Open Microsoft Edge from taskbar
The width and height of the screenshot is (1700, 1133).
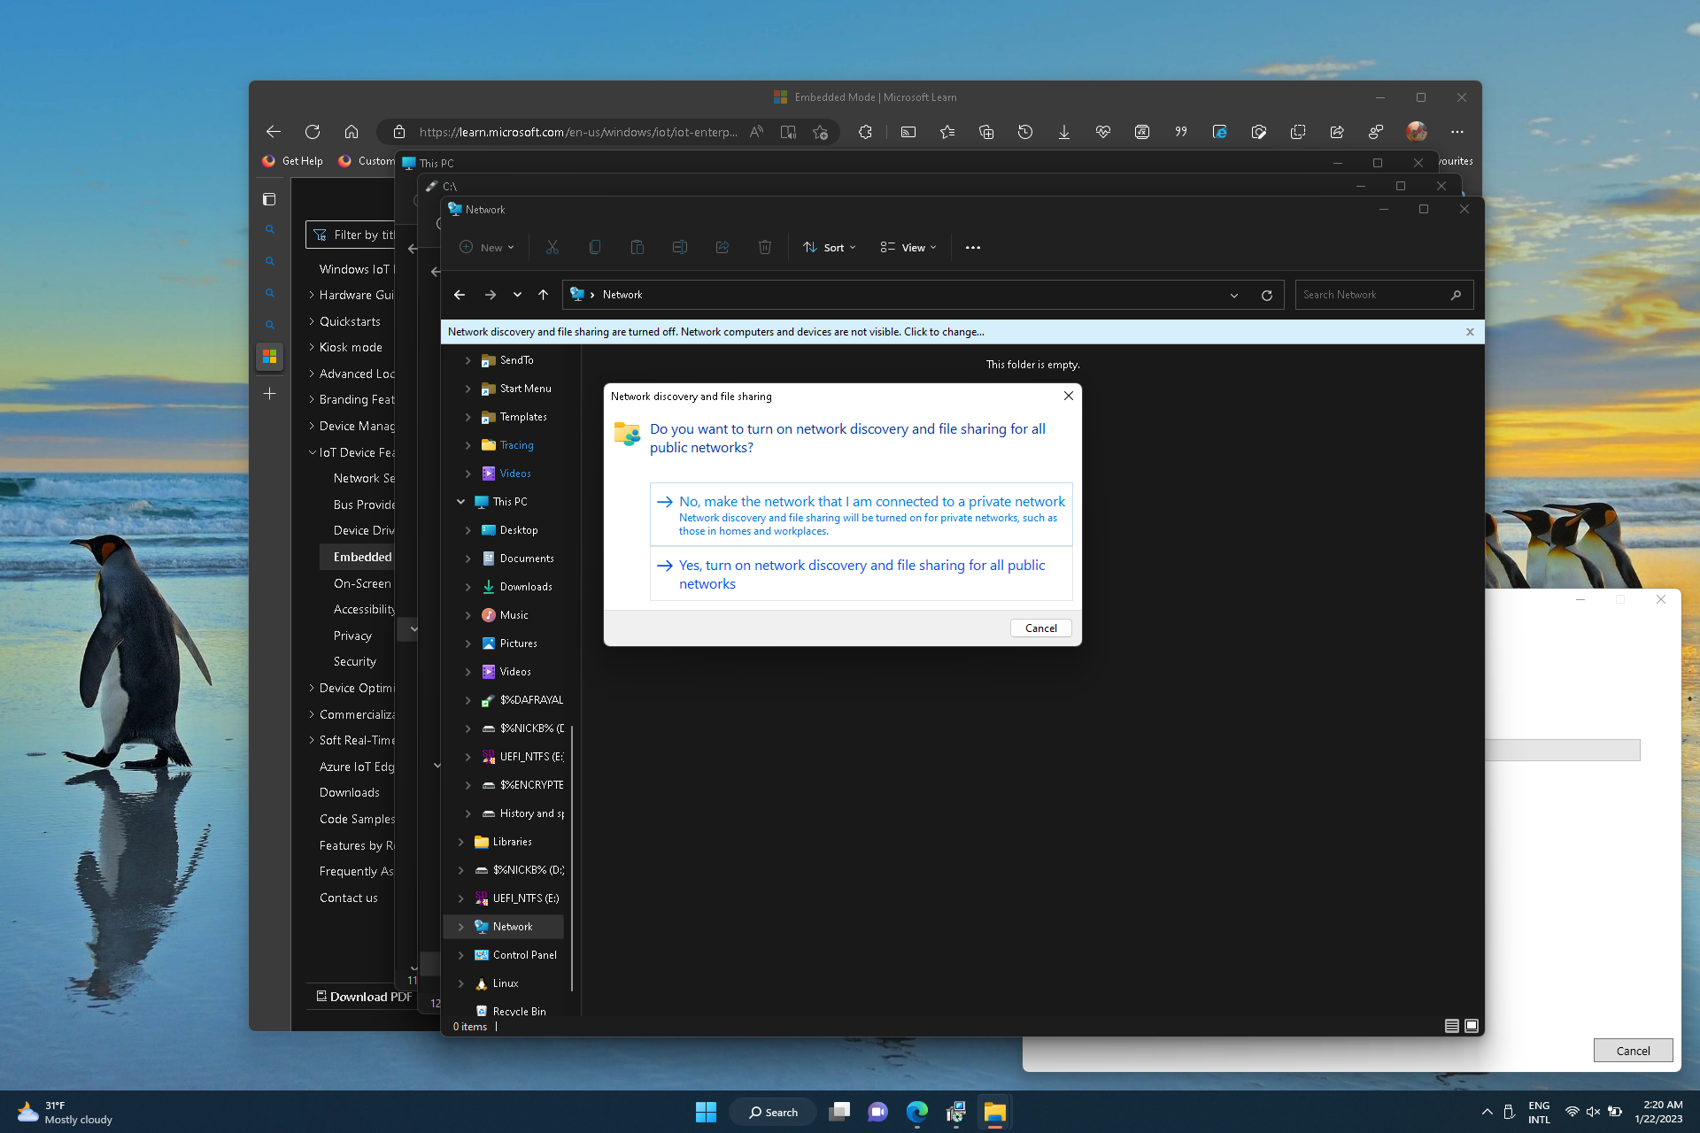click(916, 1112)
